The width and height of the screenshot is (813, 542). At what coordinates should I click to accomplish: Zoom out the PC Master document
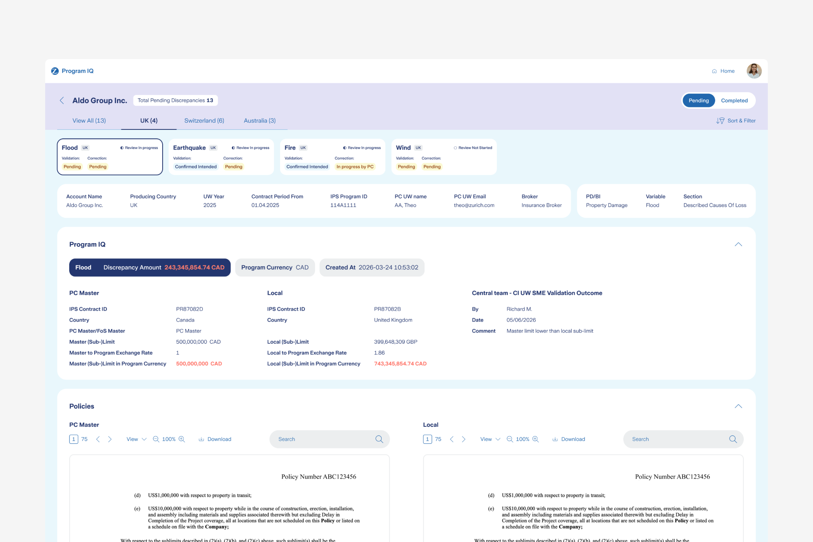coord(156,439)
